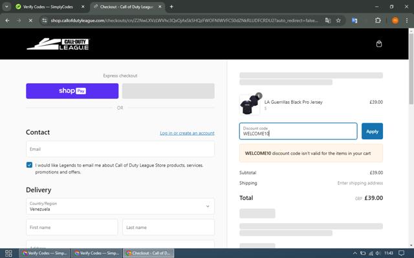The height and width of the screenshot is (258, 414).
Task: Select the Checkout - Call of Duty League tab
Action: tap(127, 7)
